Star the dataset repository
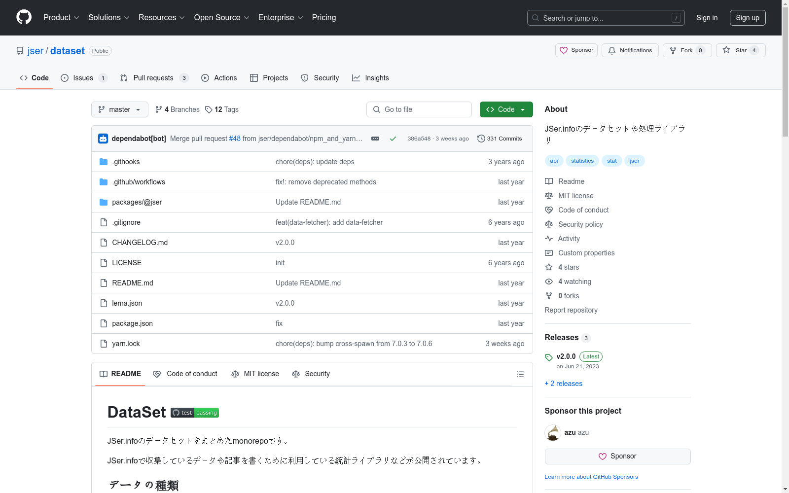 (741, 50)
